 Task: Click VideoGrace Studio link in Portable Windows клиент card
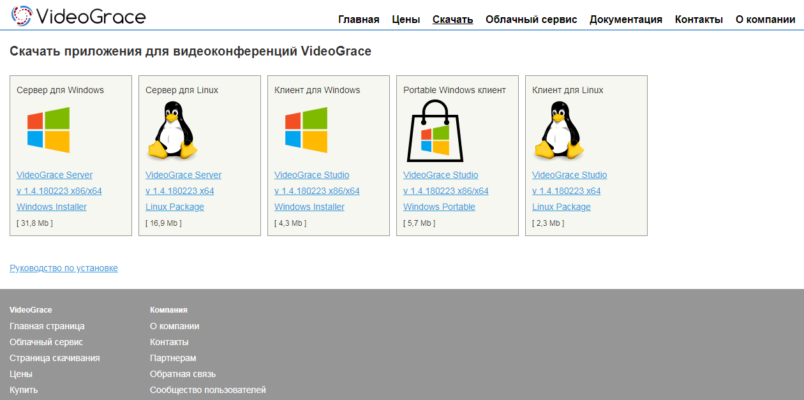point(441,175)
